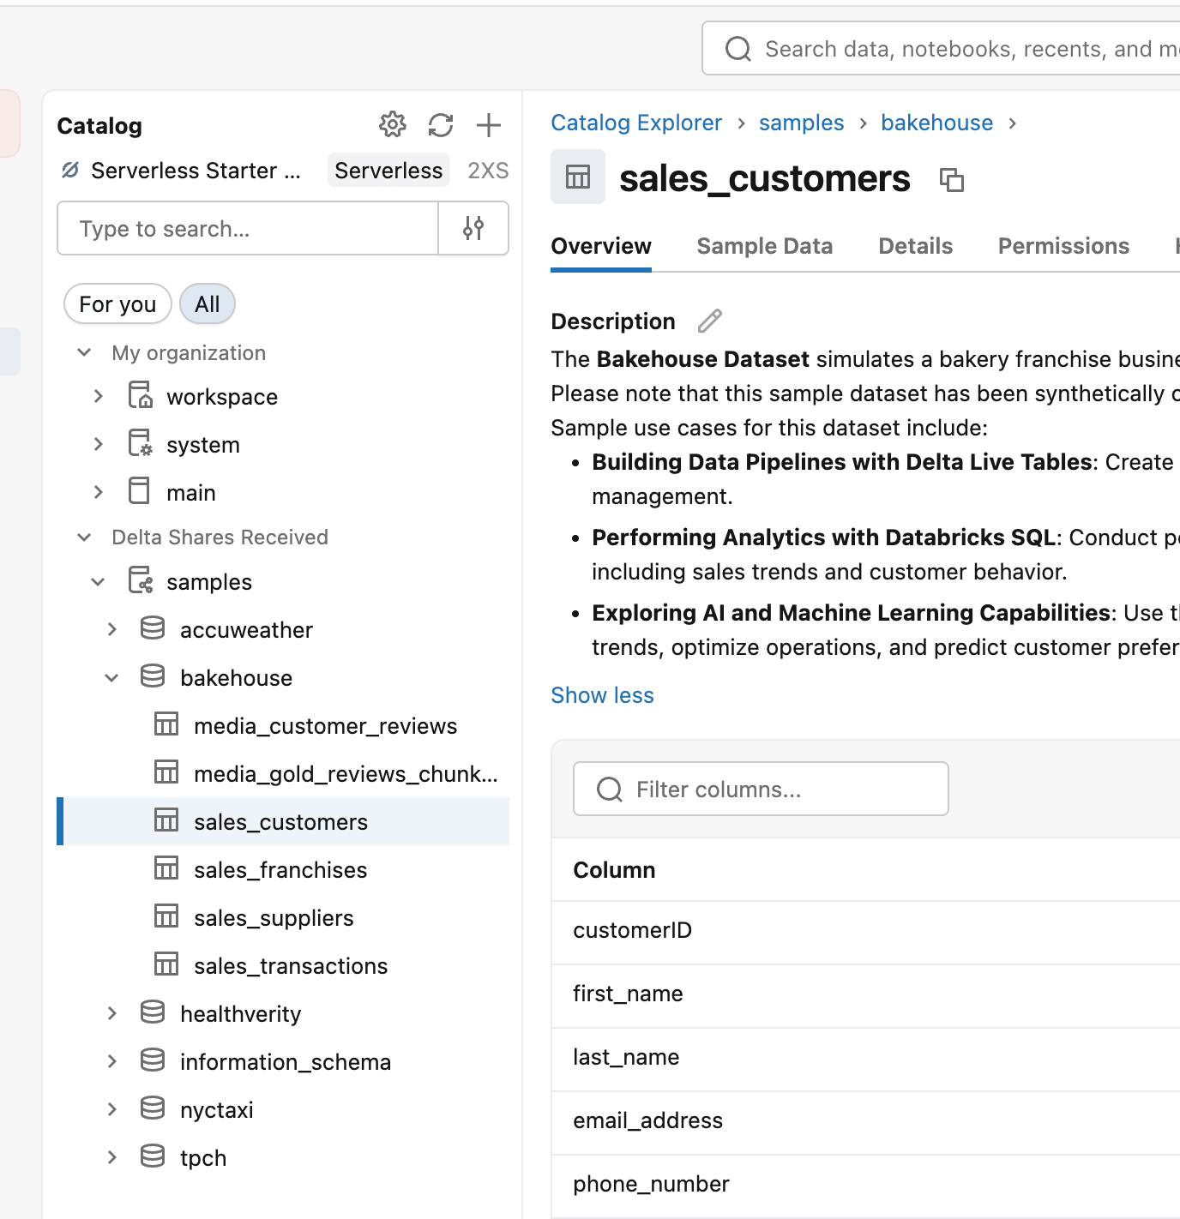This screenshot has width=1180, height=1219.
Task: Click Show less link under description
Action: click(602, 695)
